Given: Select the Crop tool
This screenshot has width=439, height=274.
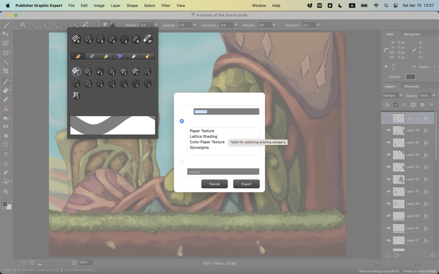Looking at the screenshot, I should pos(6,71).
